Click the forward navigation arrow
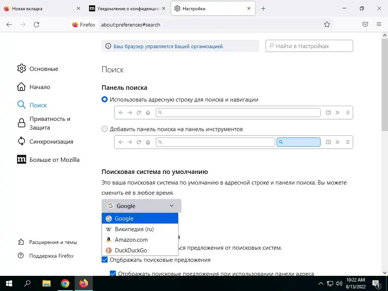The height and width of the screenshot is (291, 388). tap(23, 25)
